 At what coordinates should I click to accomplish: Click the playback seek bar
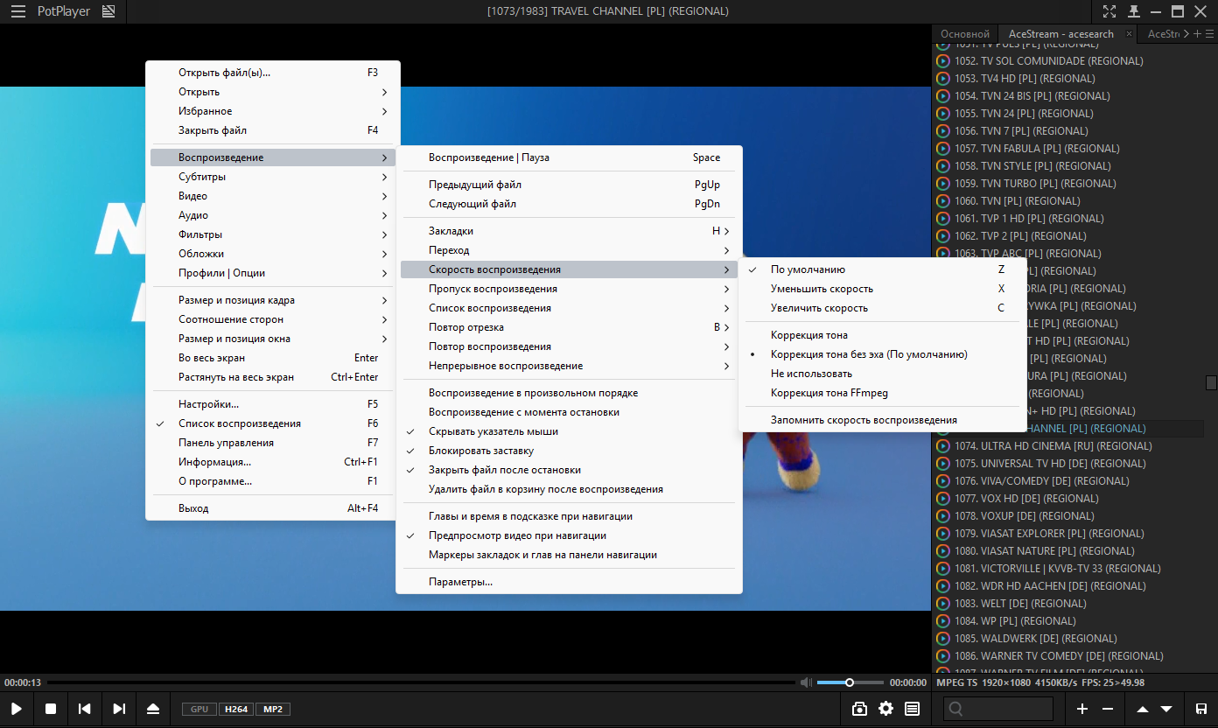421,682
